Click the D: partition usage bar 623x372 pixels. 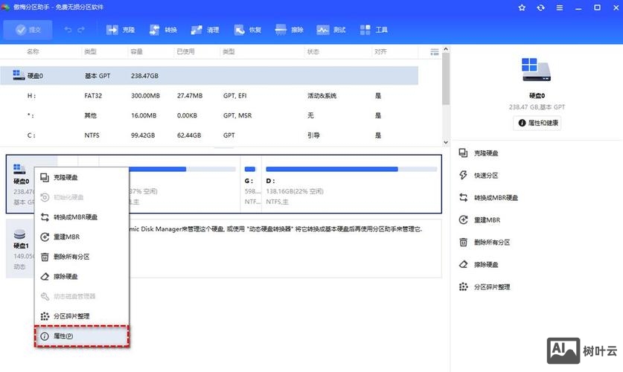tap(351, 169)
